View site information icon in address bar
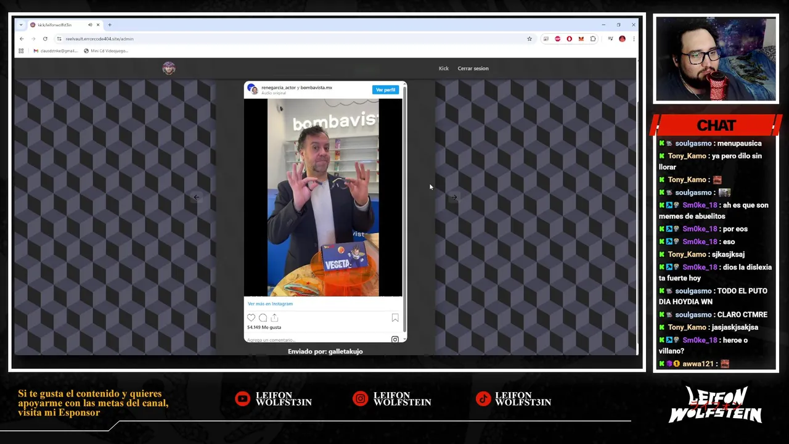Viewport: 789px width, 444px height. pos(59,39)
